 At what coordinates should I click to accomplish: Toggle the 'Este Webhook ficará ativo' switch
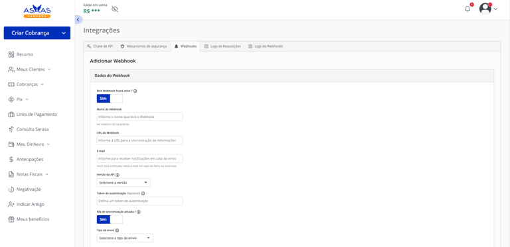tap(110, 99)
